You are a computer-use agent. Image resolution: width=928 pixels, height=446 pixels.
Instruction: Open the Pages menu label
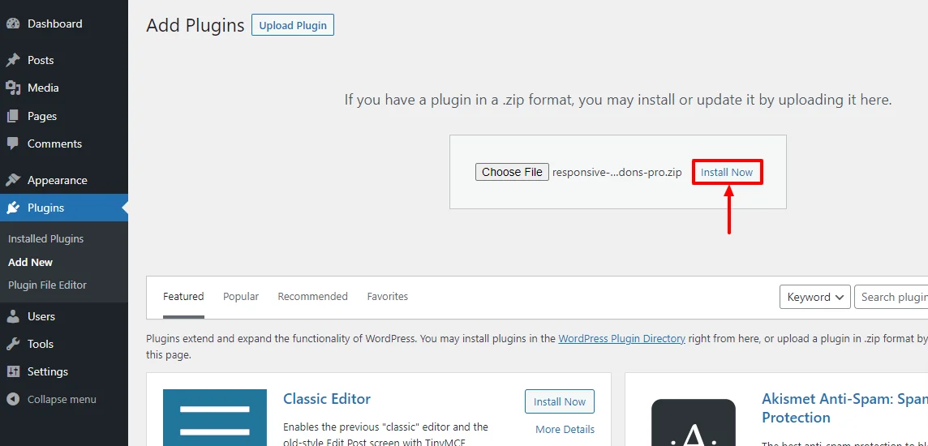[x=42, y=116]
